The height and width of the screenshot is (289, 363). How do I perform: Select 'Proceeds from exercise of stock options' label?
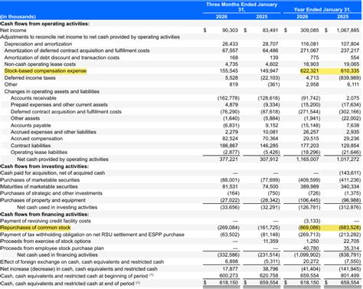pos(45,241)
